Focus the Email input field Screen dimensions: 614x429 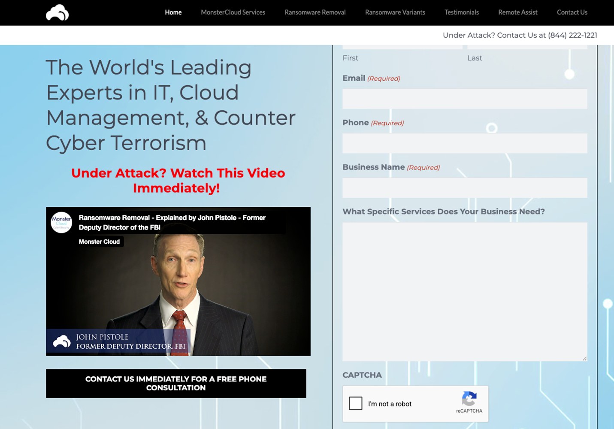(x=465, y=99)
